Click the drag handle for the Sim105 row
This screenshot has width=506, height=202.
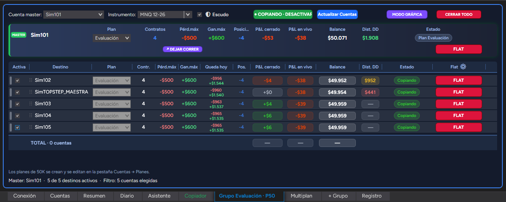point(30,127)
